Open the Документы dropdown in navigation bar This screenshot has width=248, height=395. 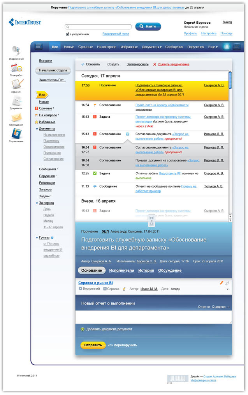point(151,47)
